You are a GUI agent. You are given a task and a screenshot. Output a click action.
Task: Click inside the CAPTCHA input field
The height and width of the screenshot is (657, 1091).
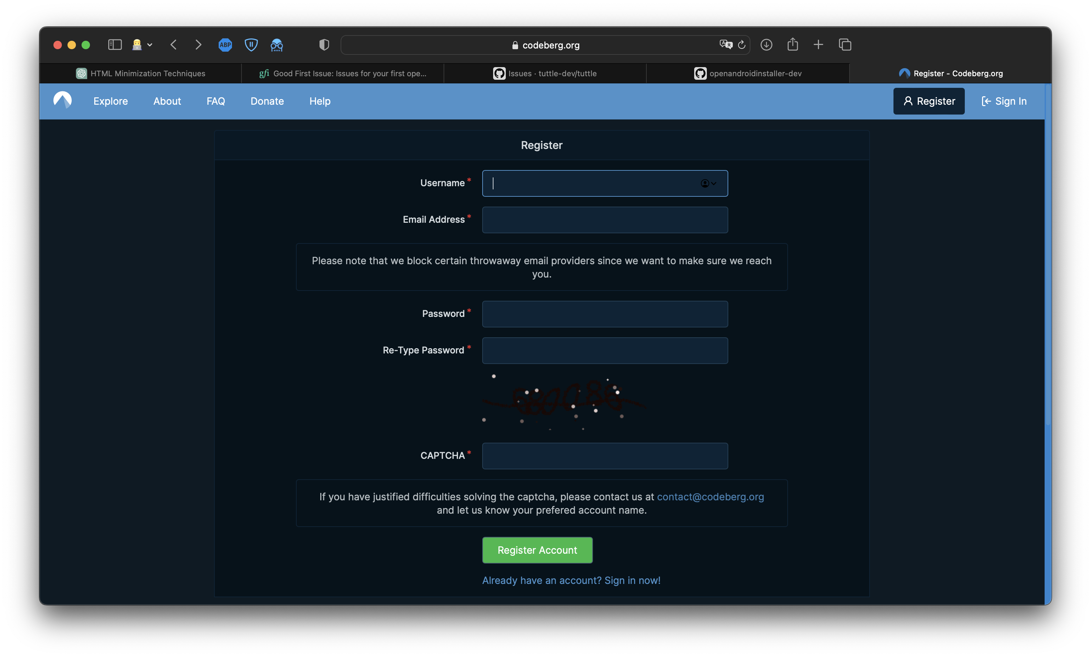[605, 456]
